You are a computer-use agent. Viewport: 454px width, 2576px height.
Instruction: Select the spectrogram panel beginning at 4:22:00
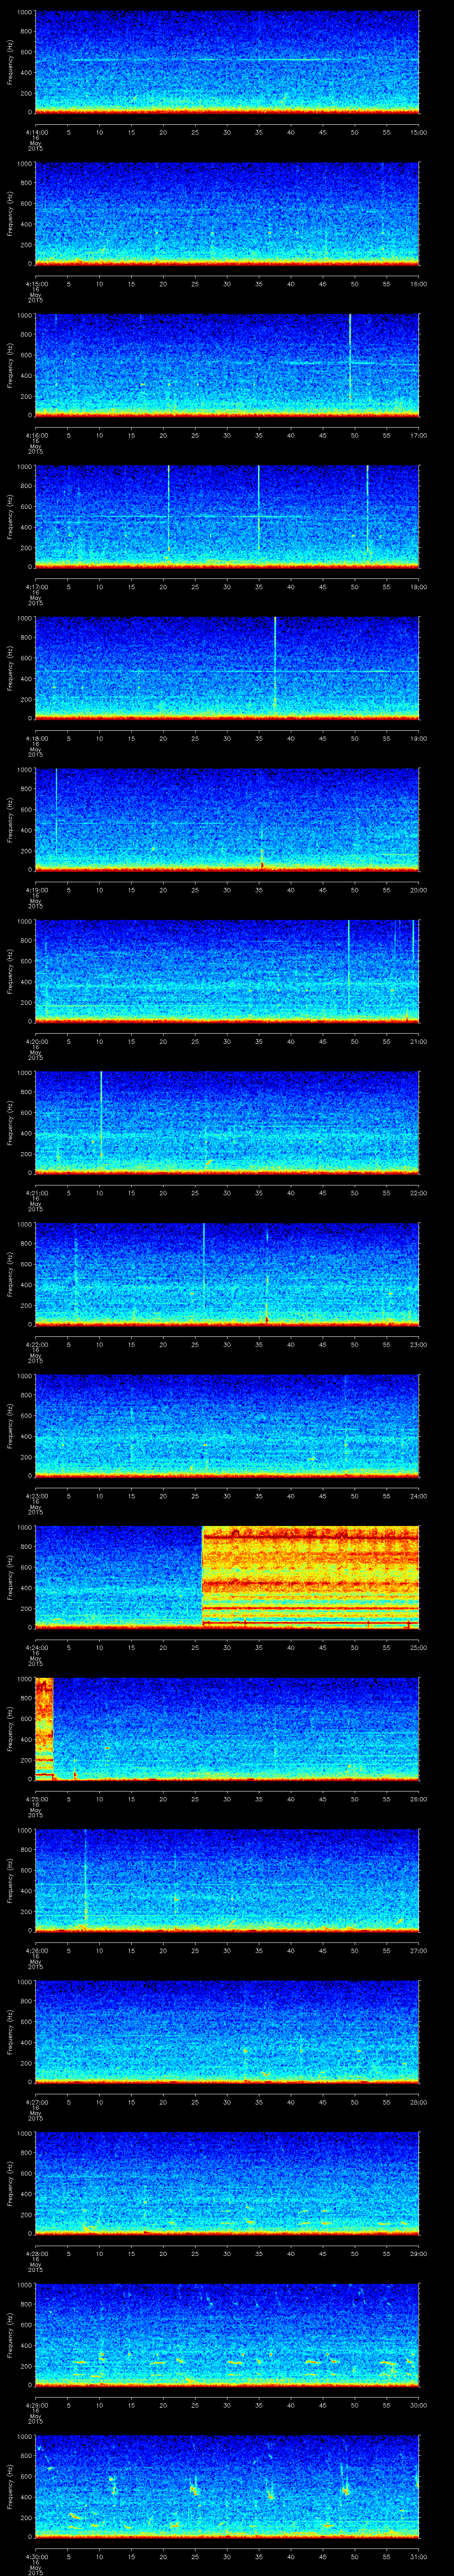pyautogui.click(x=227, y=1274)
